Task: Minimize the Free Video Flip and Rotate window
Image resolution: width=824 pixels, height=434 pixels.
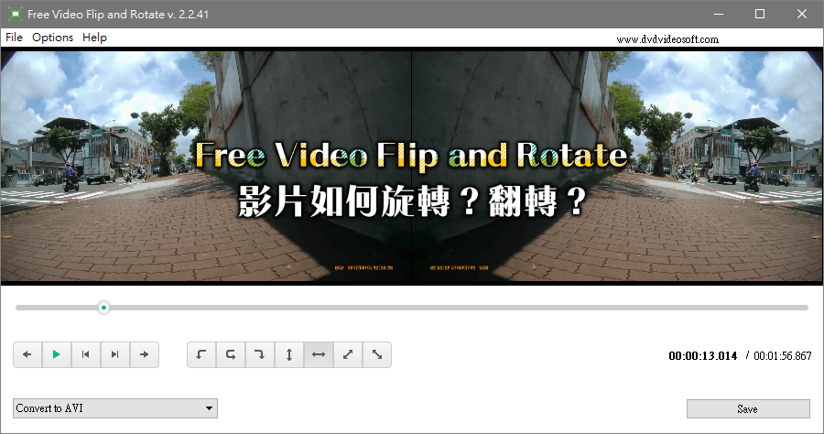Action: click(x=719, y=14)
